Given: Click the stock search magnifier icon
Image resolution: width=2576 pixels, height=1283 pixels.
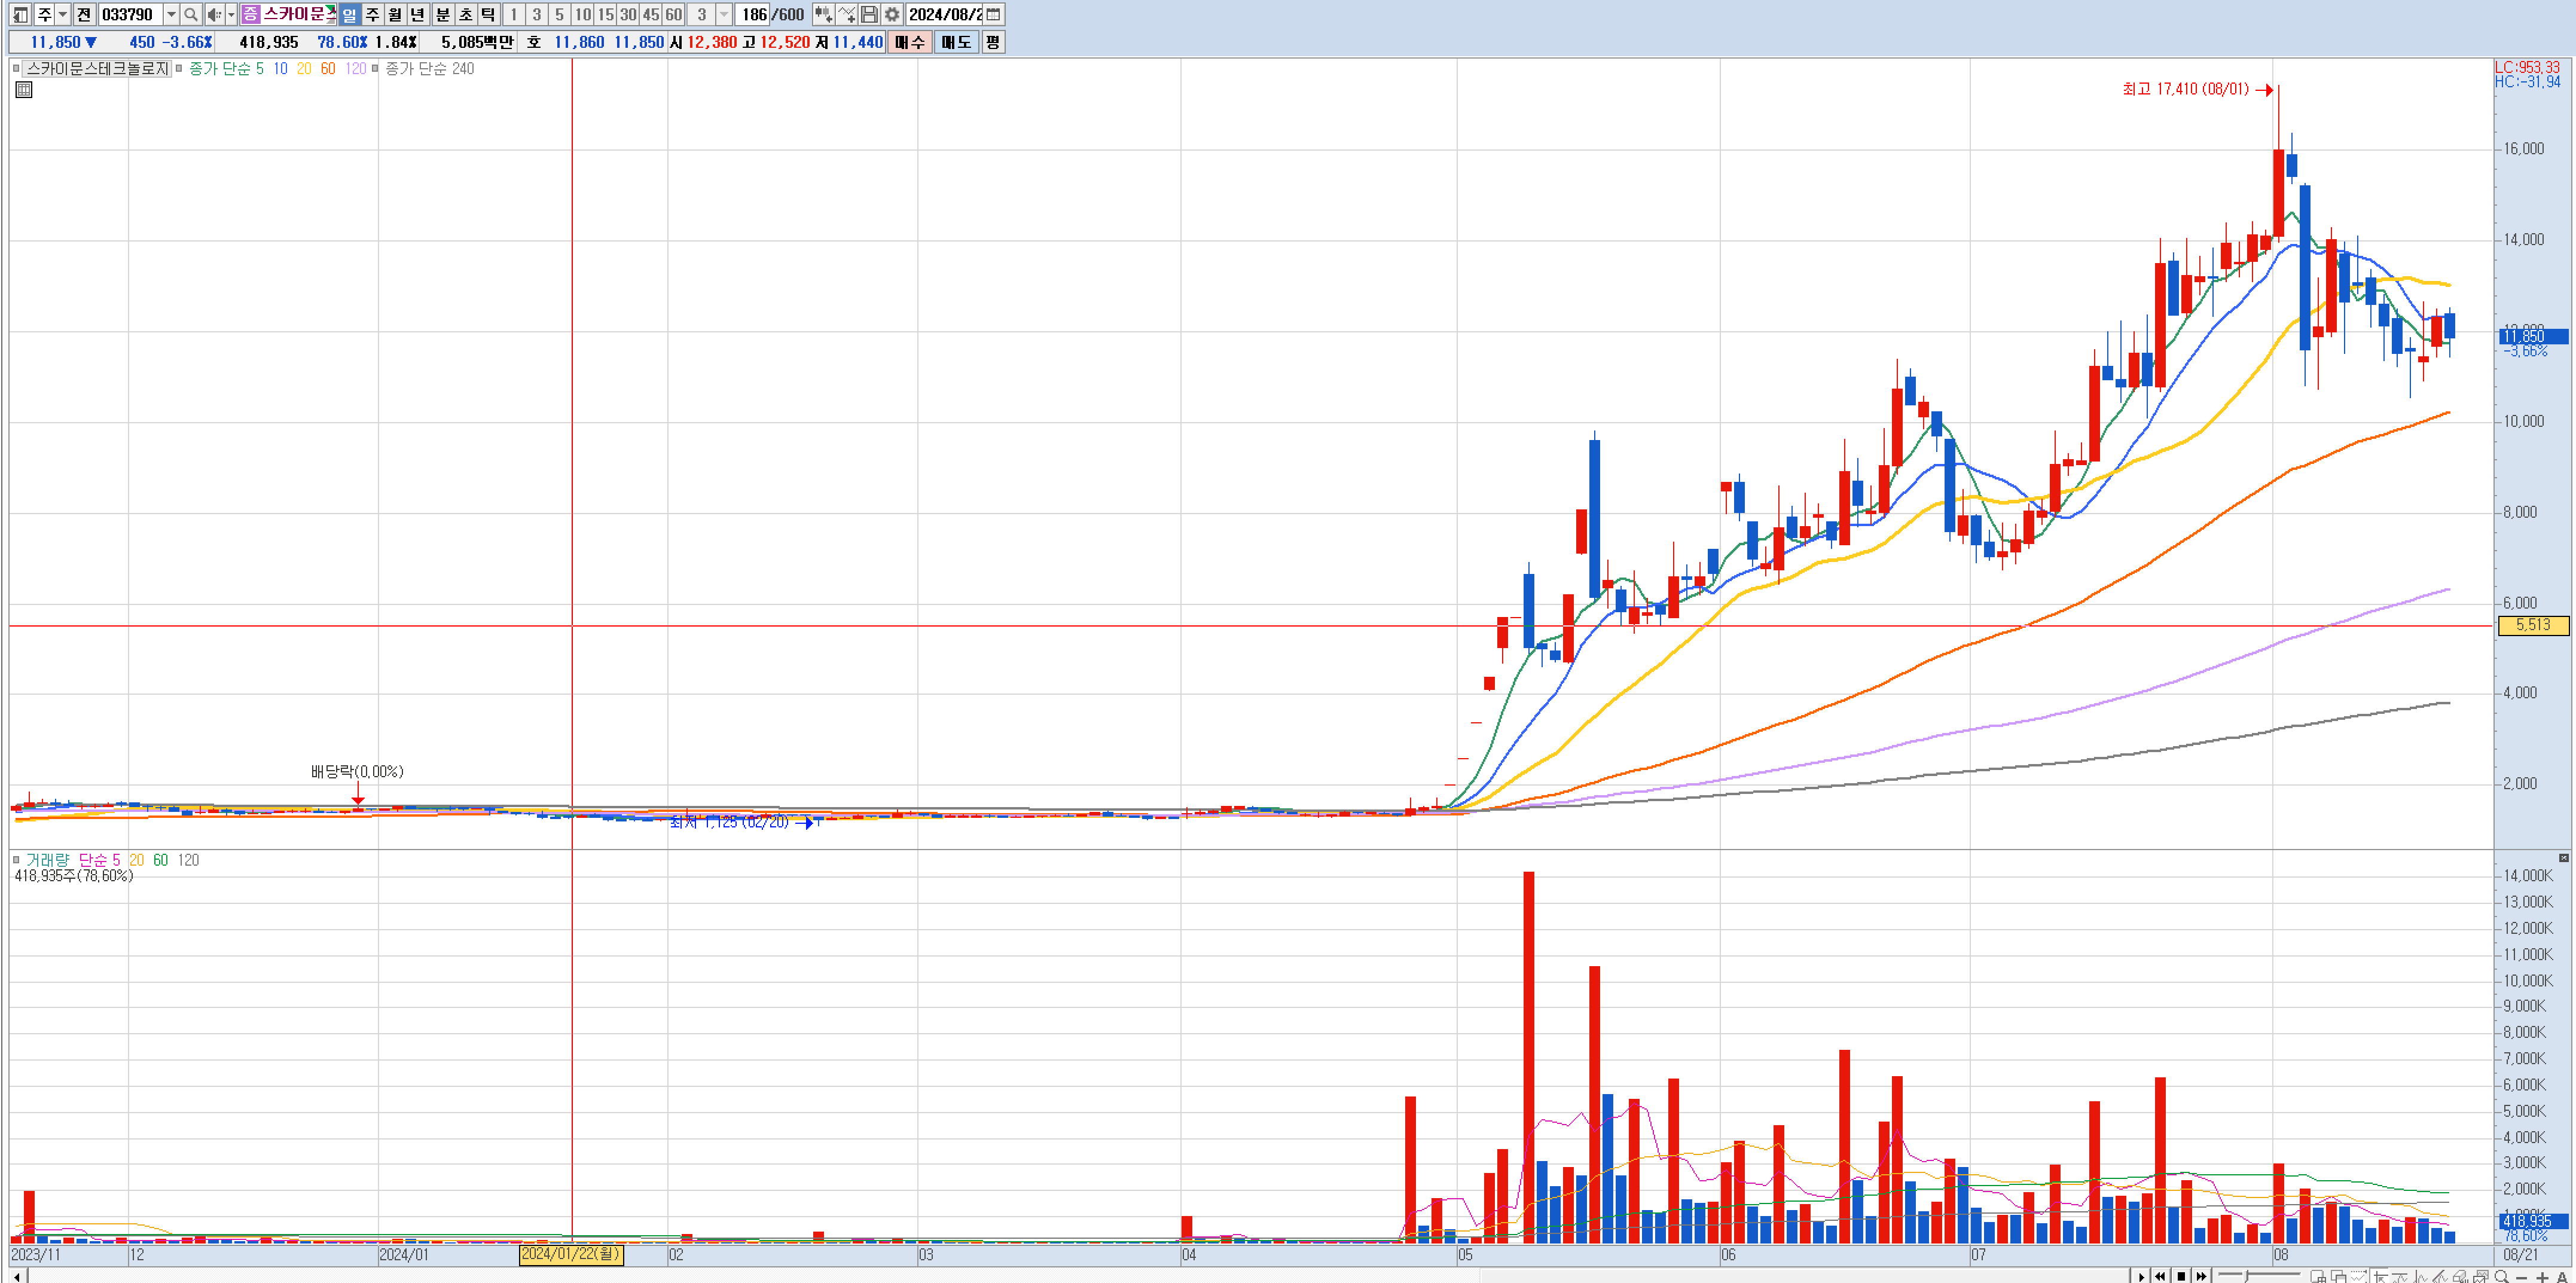Looking at the screenshot, I should [x=191, y=14].
